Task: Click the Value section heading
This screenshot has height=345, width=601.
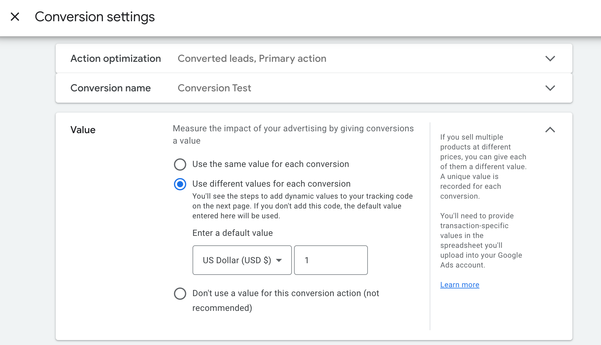Action: click(83, 130)
